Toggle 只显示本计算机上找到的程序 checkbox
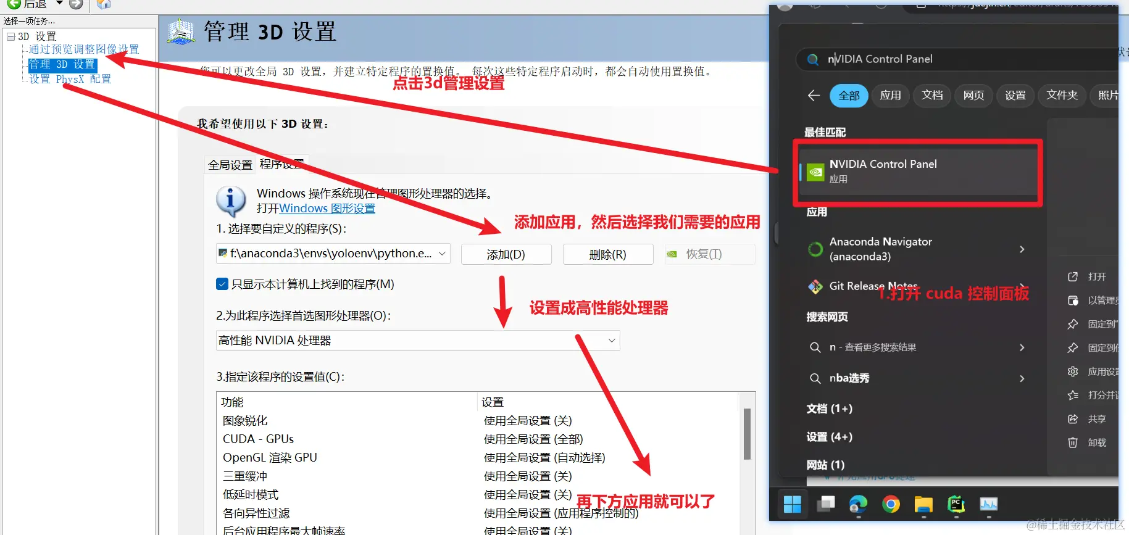The image size is (1129, 535). [x=222, y=284]
